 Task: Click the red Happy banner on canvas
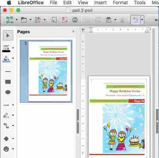coord(136,101)
